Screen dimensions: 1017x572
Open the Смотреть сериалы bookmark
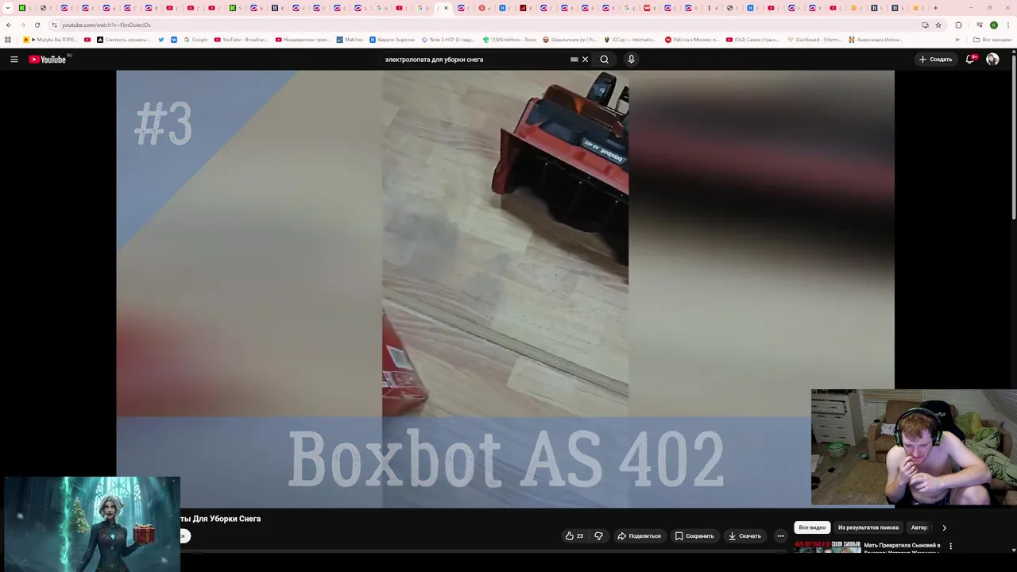pos(123,39)
